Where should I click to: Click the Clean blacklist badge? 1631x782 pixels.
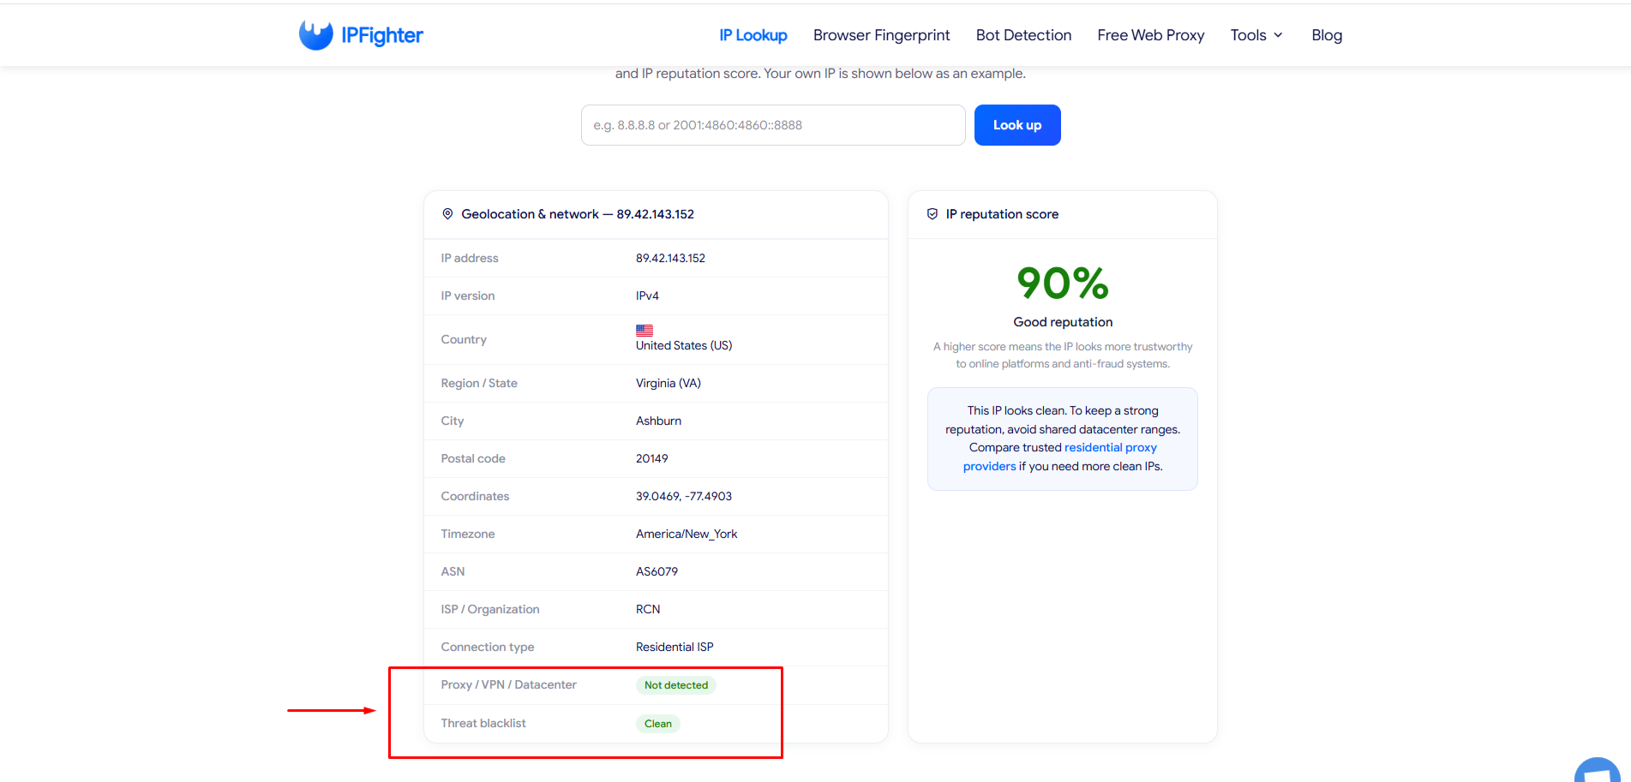tap(658, 724)
